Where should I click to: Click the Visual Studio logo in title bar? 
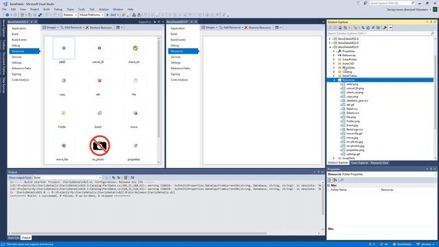pyautogui.click(x=5, y=4)
